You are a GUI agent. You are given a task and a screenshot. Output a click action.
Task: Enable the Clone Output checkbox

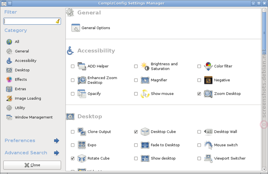pos(73,132)
